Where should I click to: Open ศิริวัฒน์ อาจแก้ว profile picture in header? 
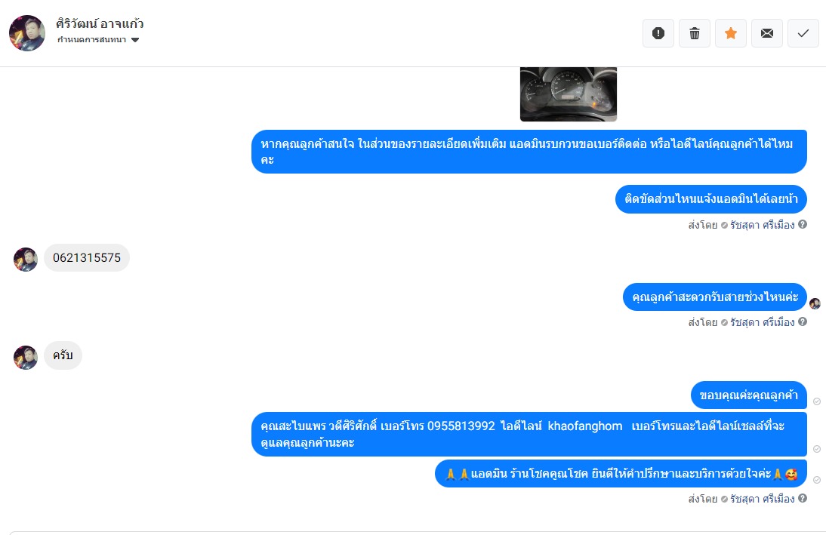(27, 33)
